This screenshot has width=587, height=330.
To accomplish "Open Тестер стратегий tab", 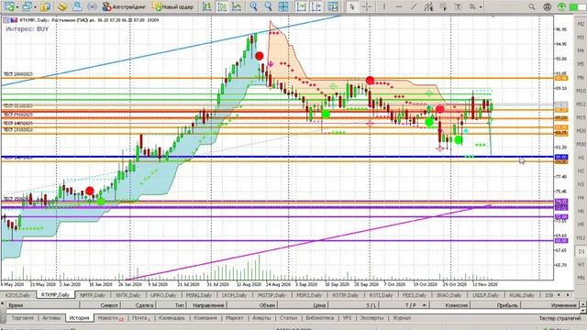I will point(559,318).
